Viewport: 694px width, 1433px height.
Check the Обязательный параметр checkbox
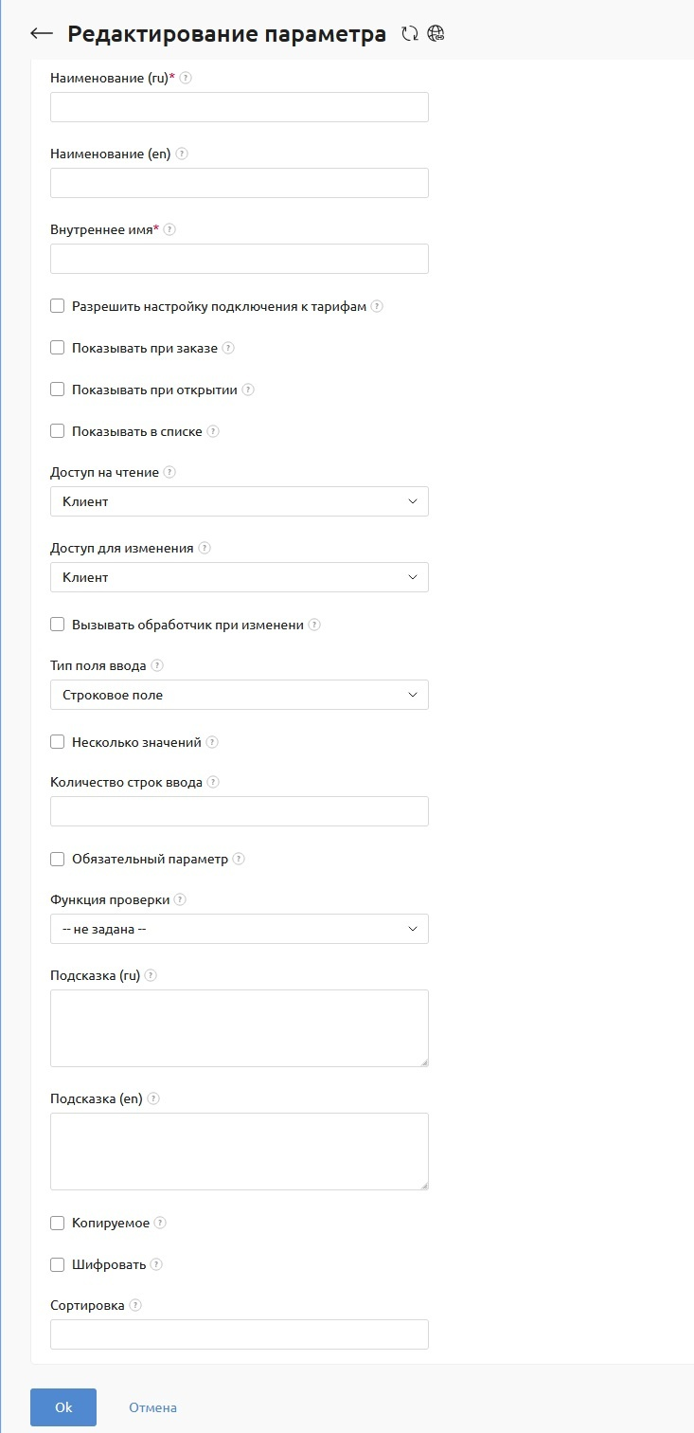click(x=57, y=859)
